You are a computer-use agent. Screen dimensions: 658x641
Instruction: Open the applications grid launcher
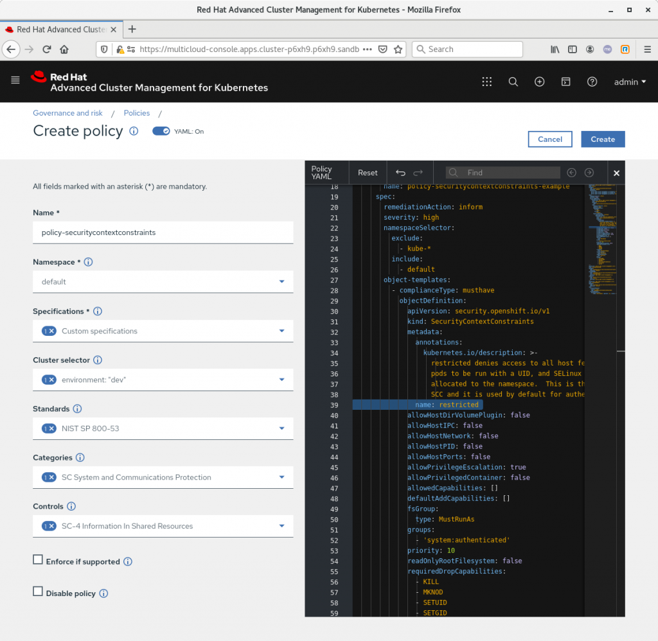[487, 82]
